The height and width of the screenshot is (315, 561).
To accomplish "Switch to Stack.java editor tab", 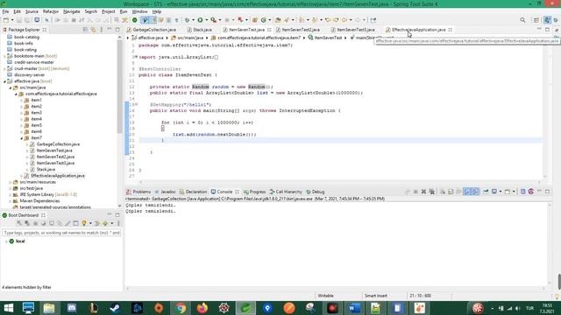I will [x=202, y=30].
